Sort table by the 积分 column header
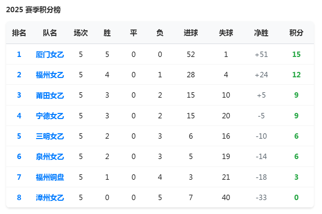This screenshot has width=322, height=214. coord(296,33)
